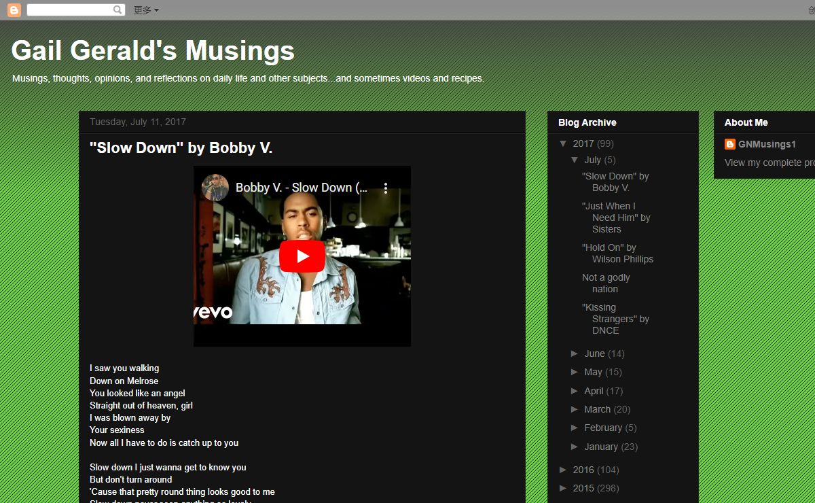This screenshot has height=503, width=815.
Task: Expand the April archive month
Action: (x=575, y=391)
